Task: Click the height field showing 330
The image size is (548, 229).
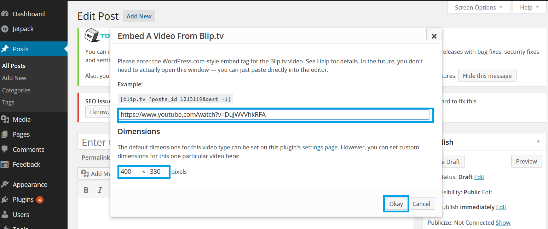Action: 158,172
